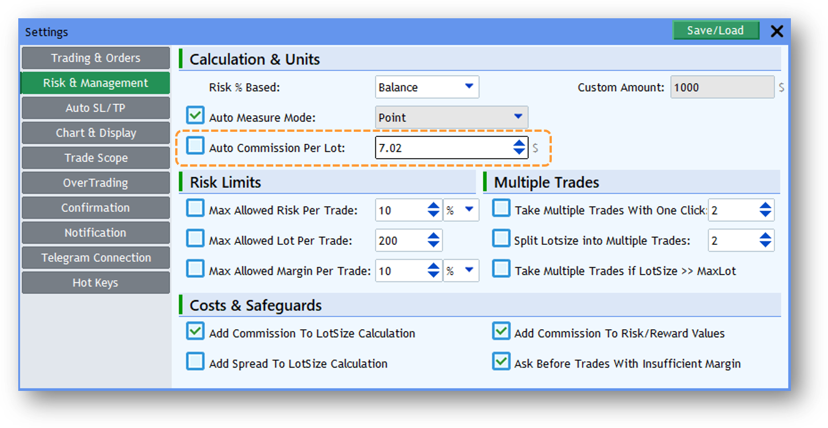Disable the Auto Measure Mode checkbox
Image resolution: width=828 pixels, height=428 pixels.
195,116
